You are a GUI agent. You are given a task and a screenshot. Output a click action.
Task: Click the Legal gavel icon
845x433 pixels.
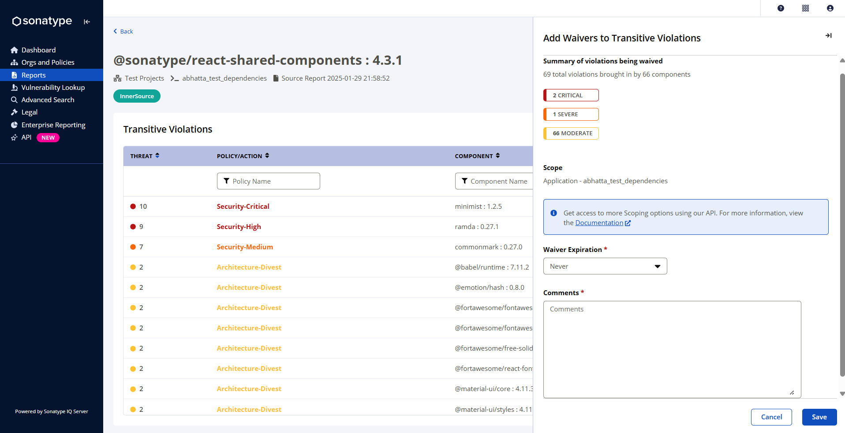pyautogui.click(x=14, y=112)
